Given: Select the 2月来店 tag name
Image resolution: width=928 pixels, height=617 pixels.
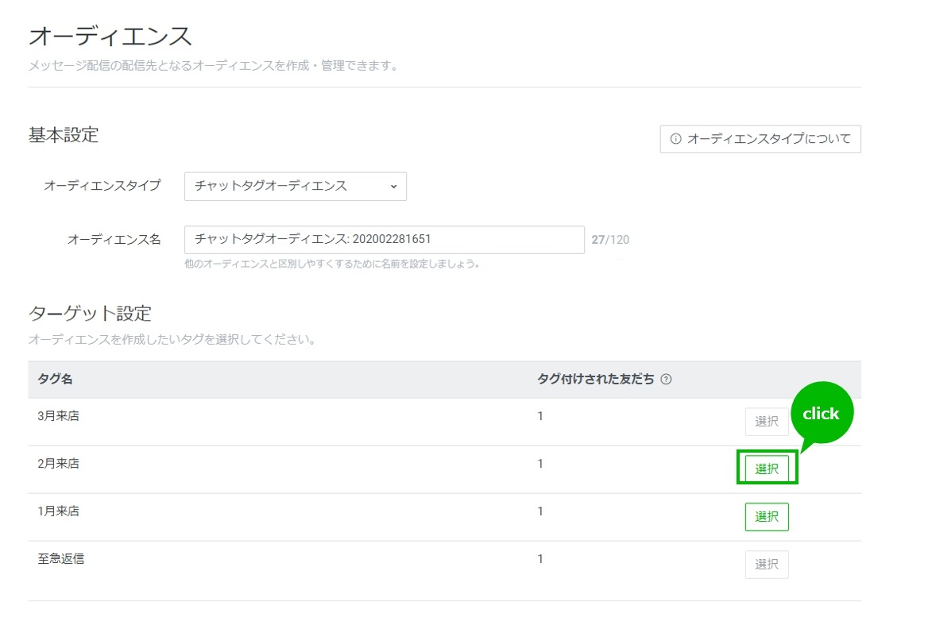Looking at the screenshot, I should click(59, 464).
